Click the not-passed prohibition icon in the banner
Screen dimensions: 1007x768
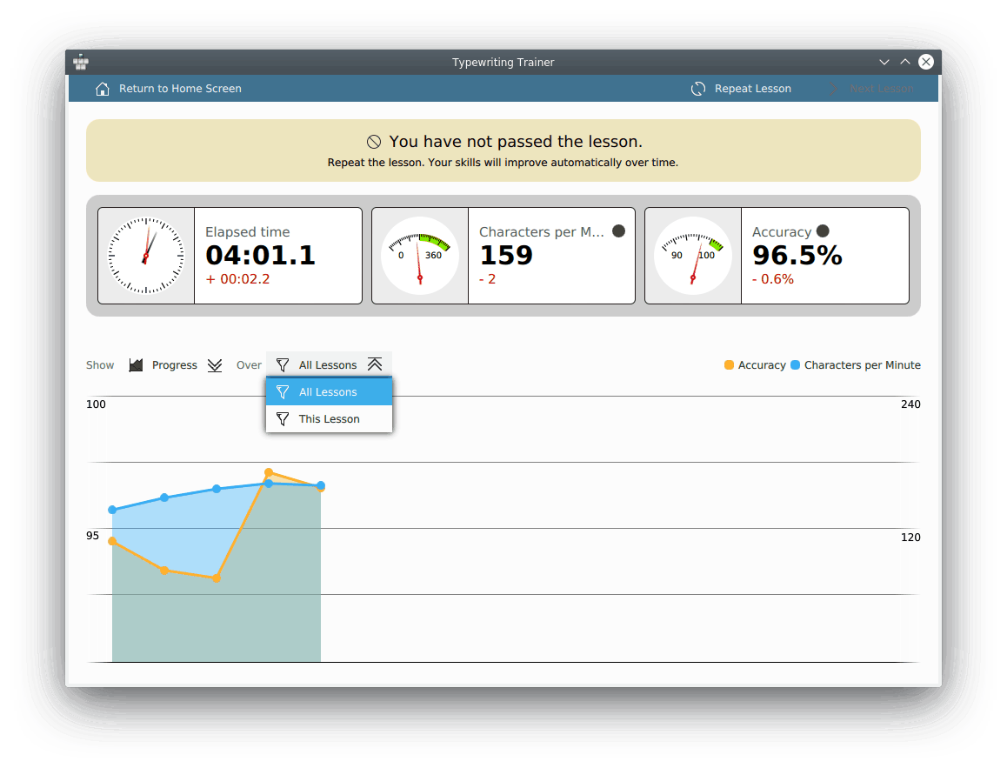374,142
